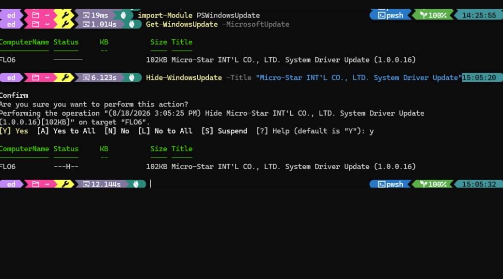Click the 'ed' user segment in the 12.144s row

pyautogui.click(x=11, y=184)
